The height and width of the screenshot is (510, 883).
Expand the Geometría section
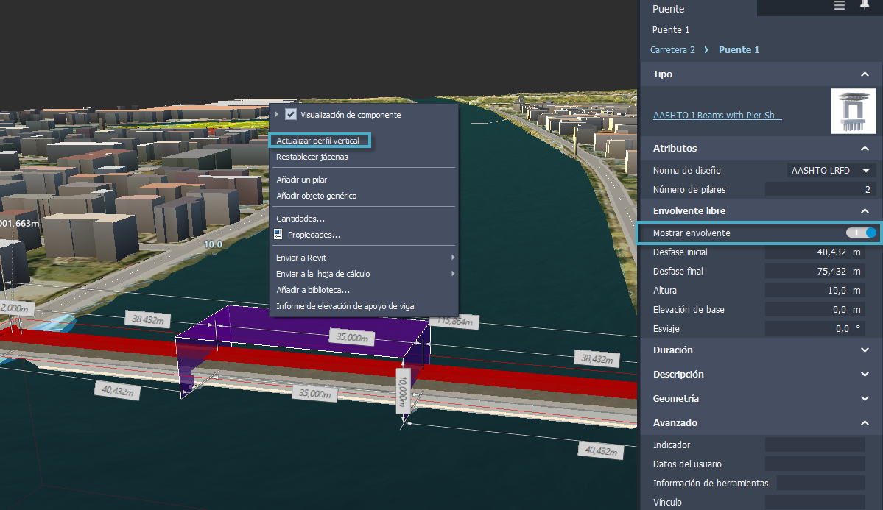865,399
